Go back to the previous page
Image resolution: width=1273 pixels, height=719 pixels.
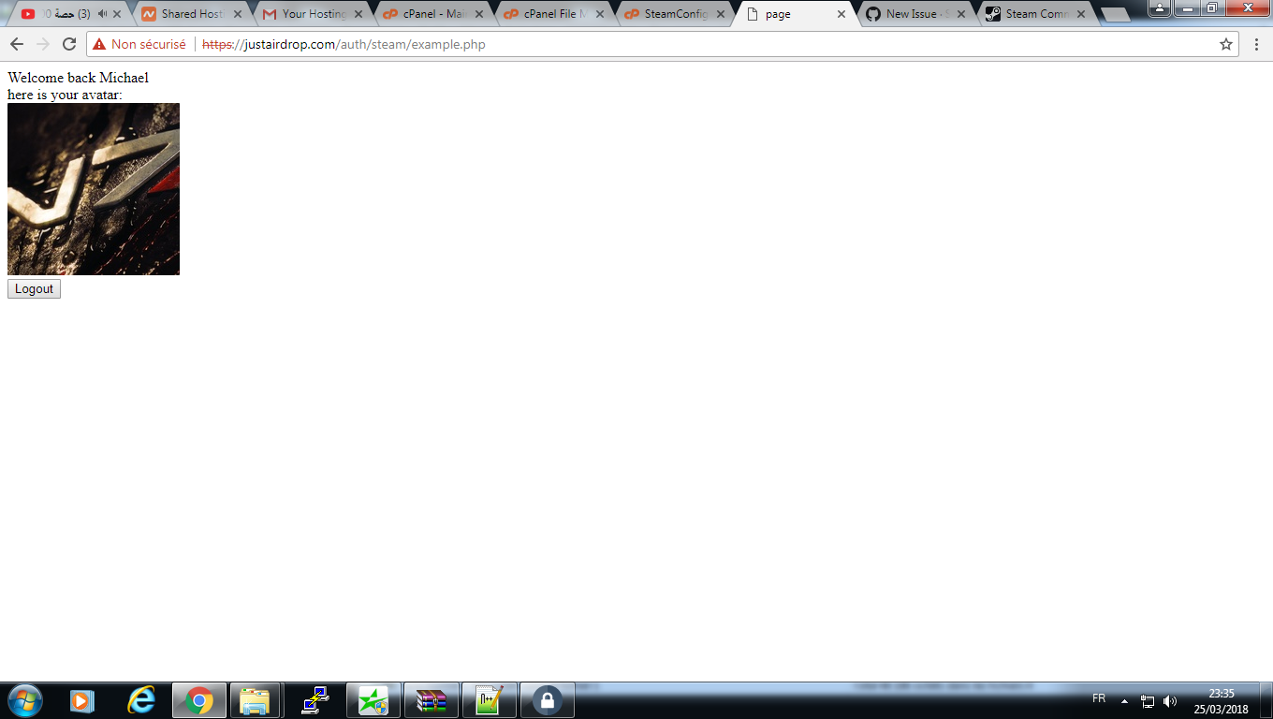[17, 44]
